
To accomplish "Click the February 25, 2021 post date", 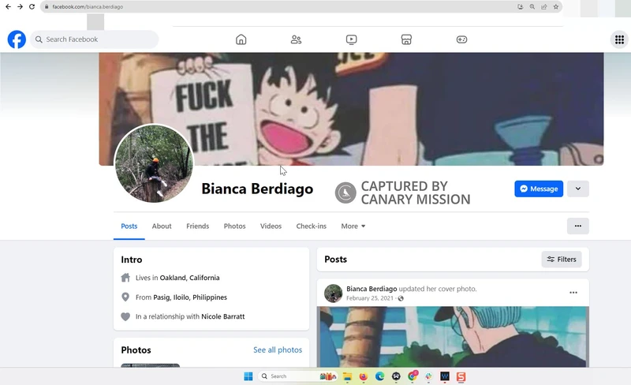I will (369, 298).
